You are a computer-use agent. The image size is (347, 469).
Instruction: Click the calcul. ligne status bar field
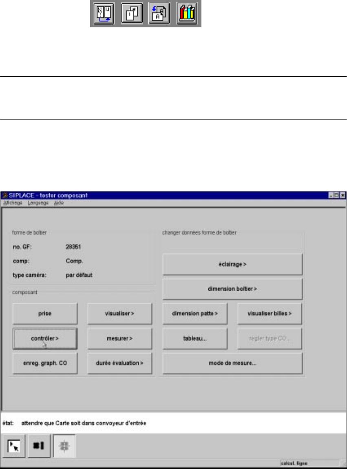tap(309, 463)
